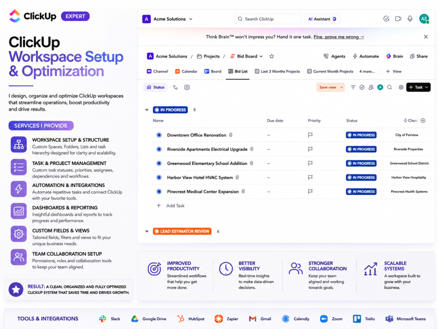This screenshot has width=439, height=329.
Task: Toggle closed tasks check-circle icon
Action: (x=362, y=87)
